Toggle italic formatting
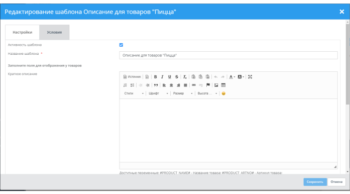The width and height of the screenshot is (350, 194). (162, 77)
